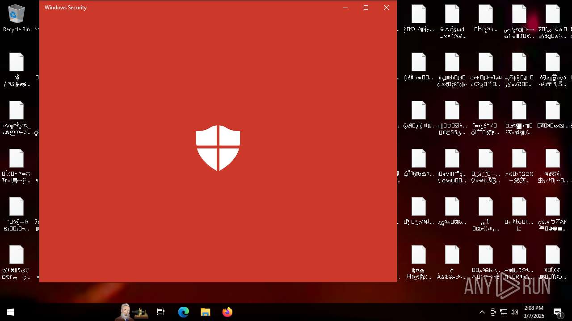
Task: Open the volume control in the tray
Action: point(514,312)
